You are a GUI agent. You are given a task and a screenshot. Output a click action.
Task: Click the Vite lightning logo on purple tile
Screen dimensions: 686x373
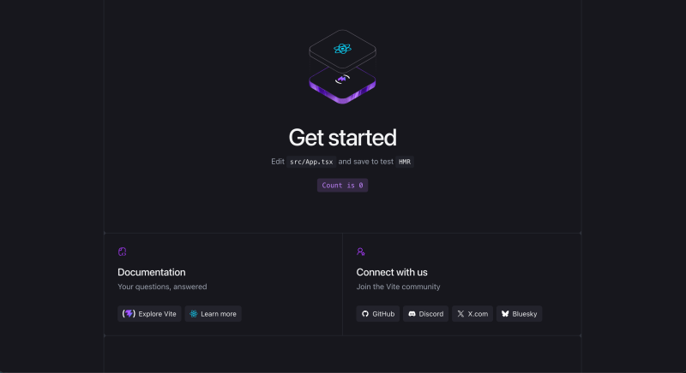click(x=342, y=79)
